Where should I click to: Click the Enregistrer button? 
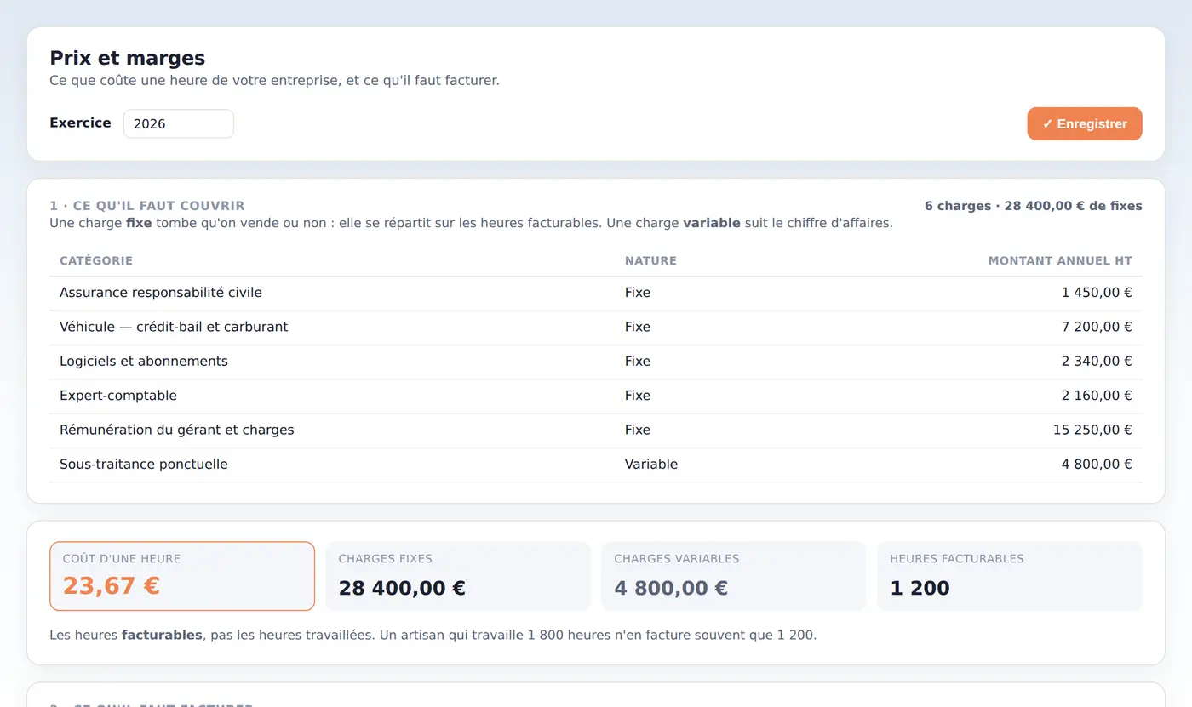tap(1084, 123)
